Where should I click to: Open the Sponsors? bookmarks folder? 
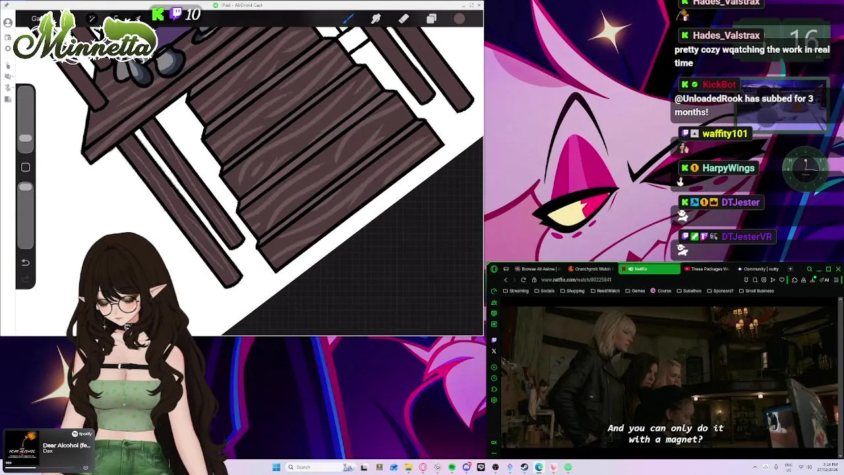(720, 291)
